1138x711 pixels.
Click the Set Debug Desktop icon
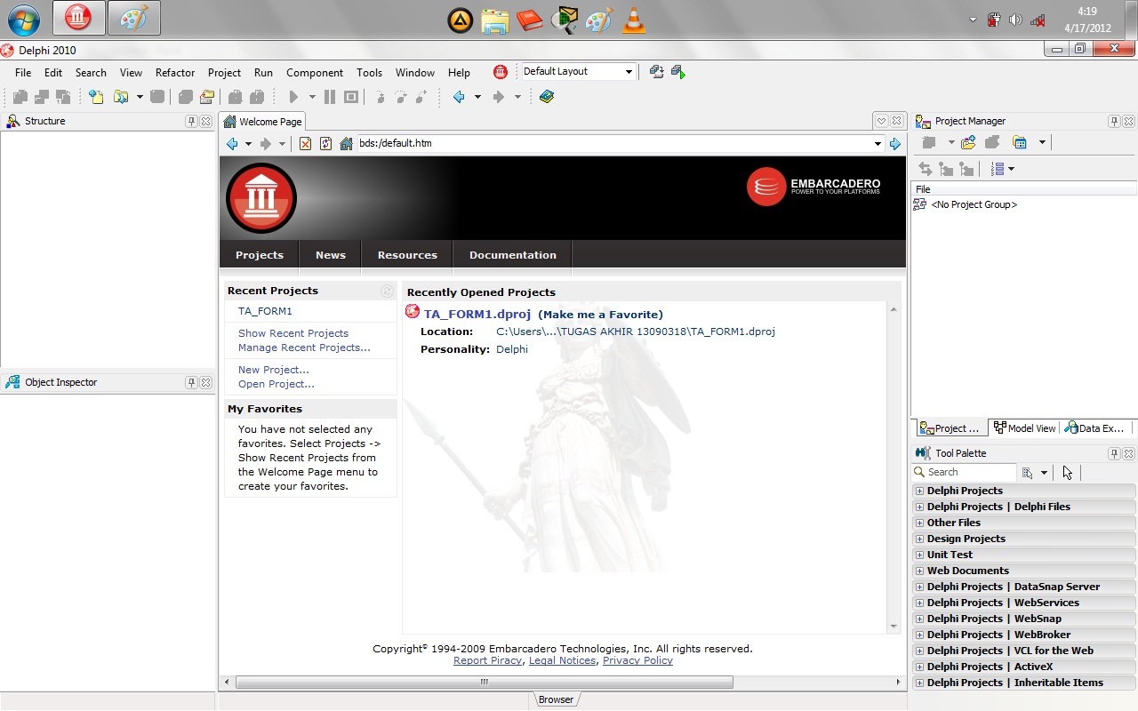coord(678,72)
